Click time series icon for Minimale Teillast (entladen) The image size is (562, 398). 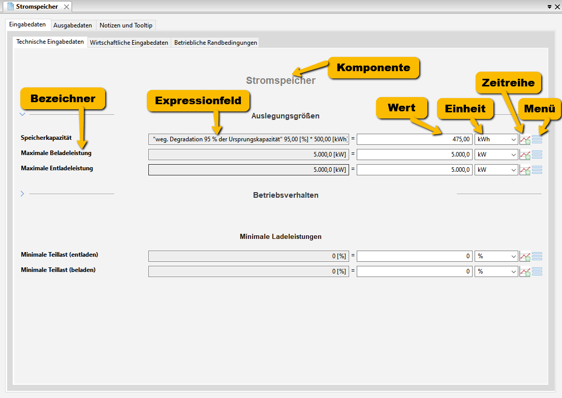click(524, 257)
